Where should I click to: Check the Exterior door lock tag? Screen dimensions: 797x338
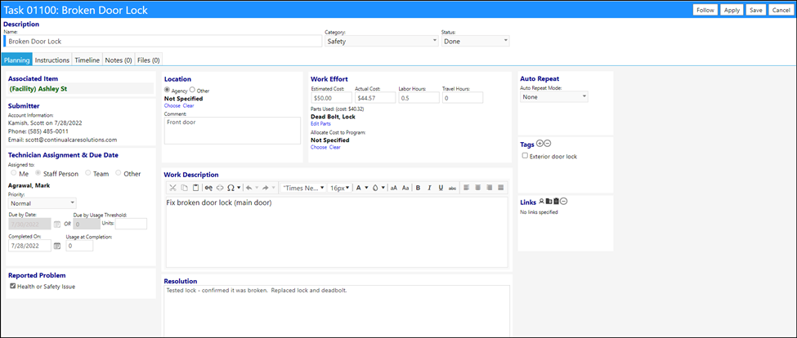pos(526,156)
